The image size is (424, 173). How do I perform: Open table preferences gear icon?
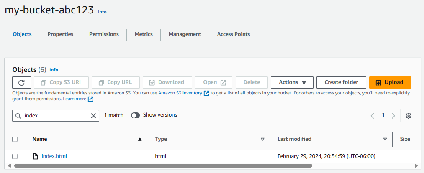409,116
